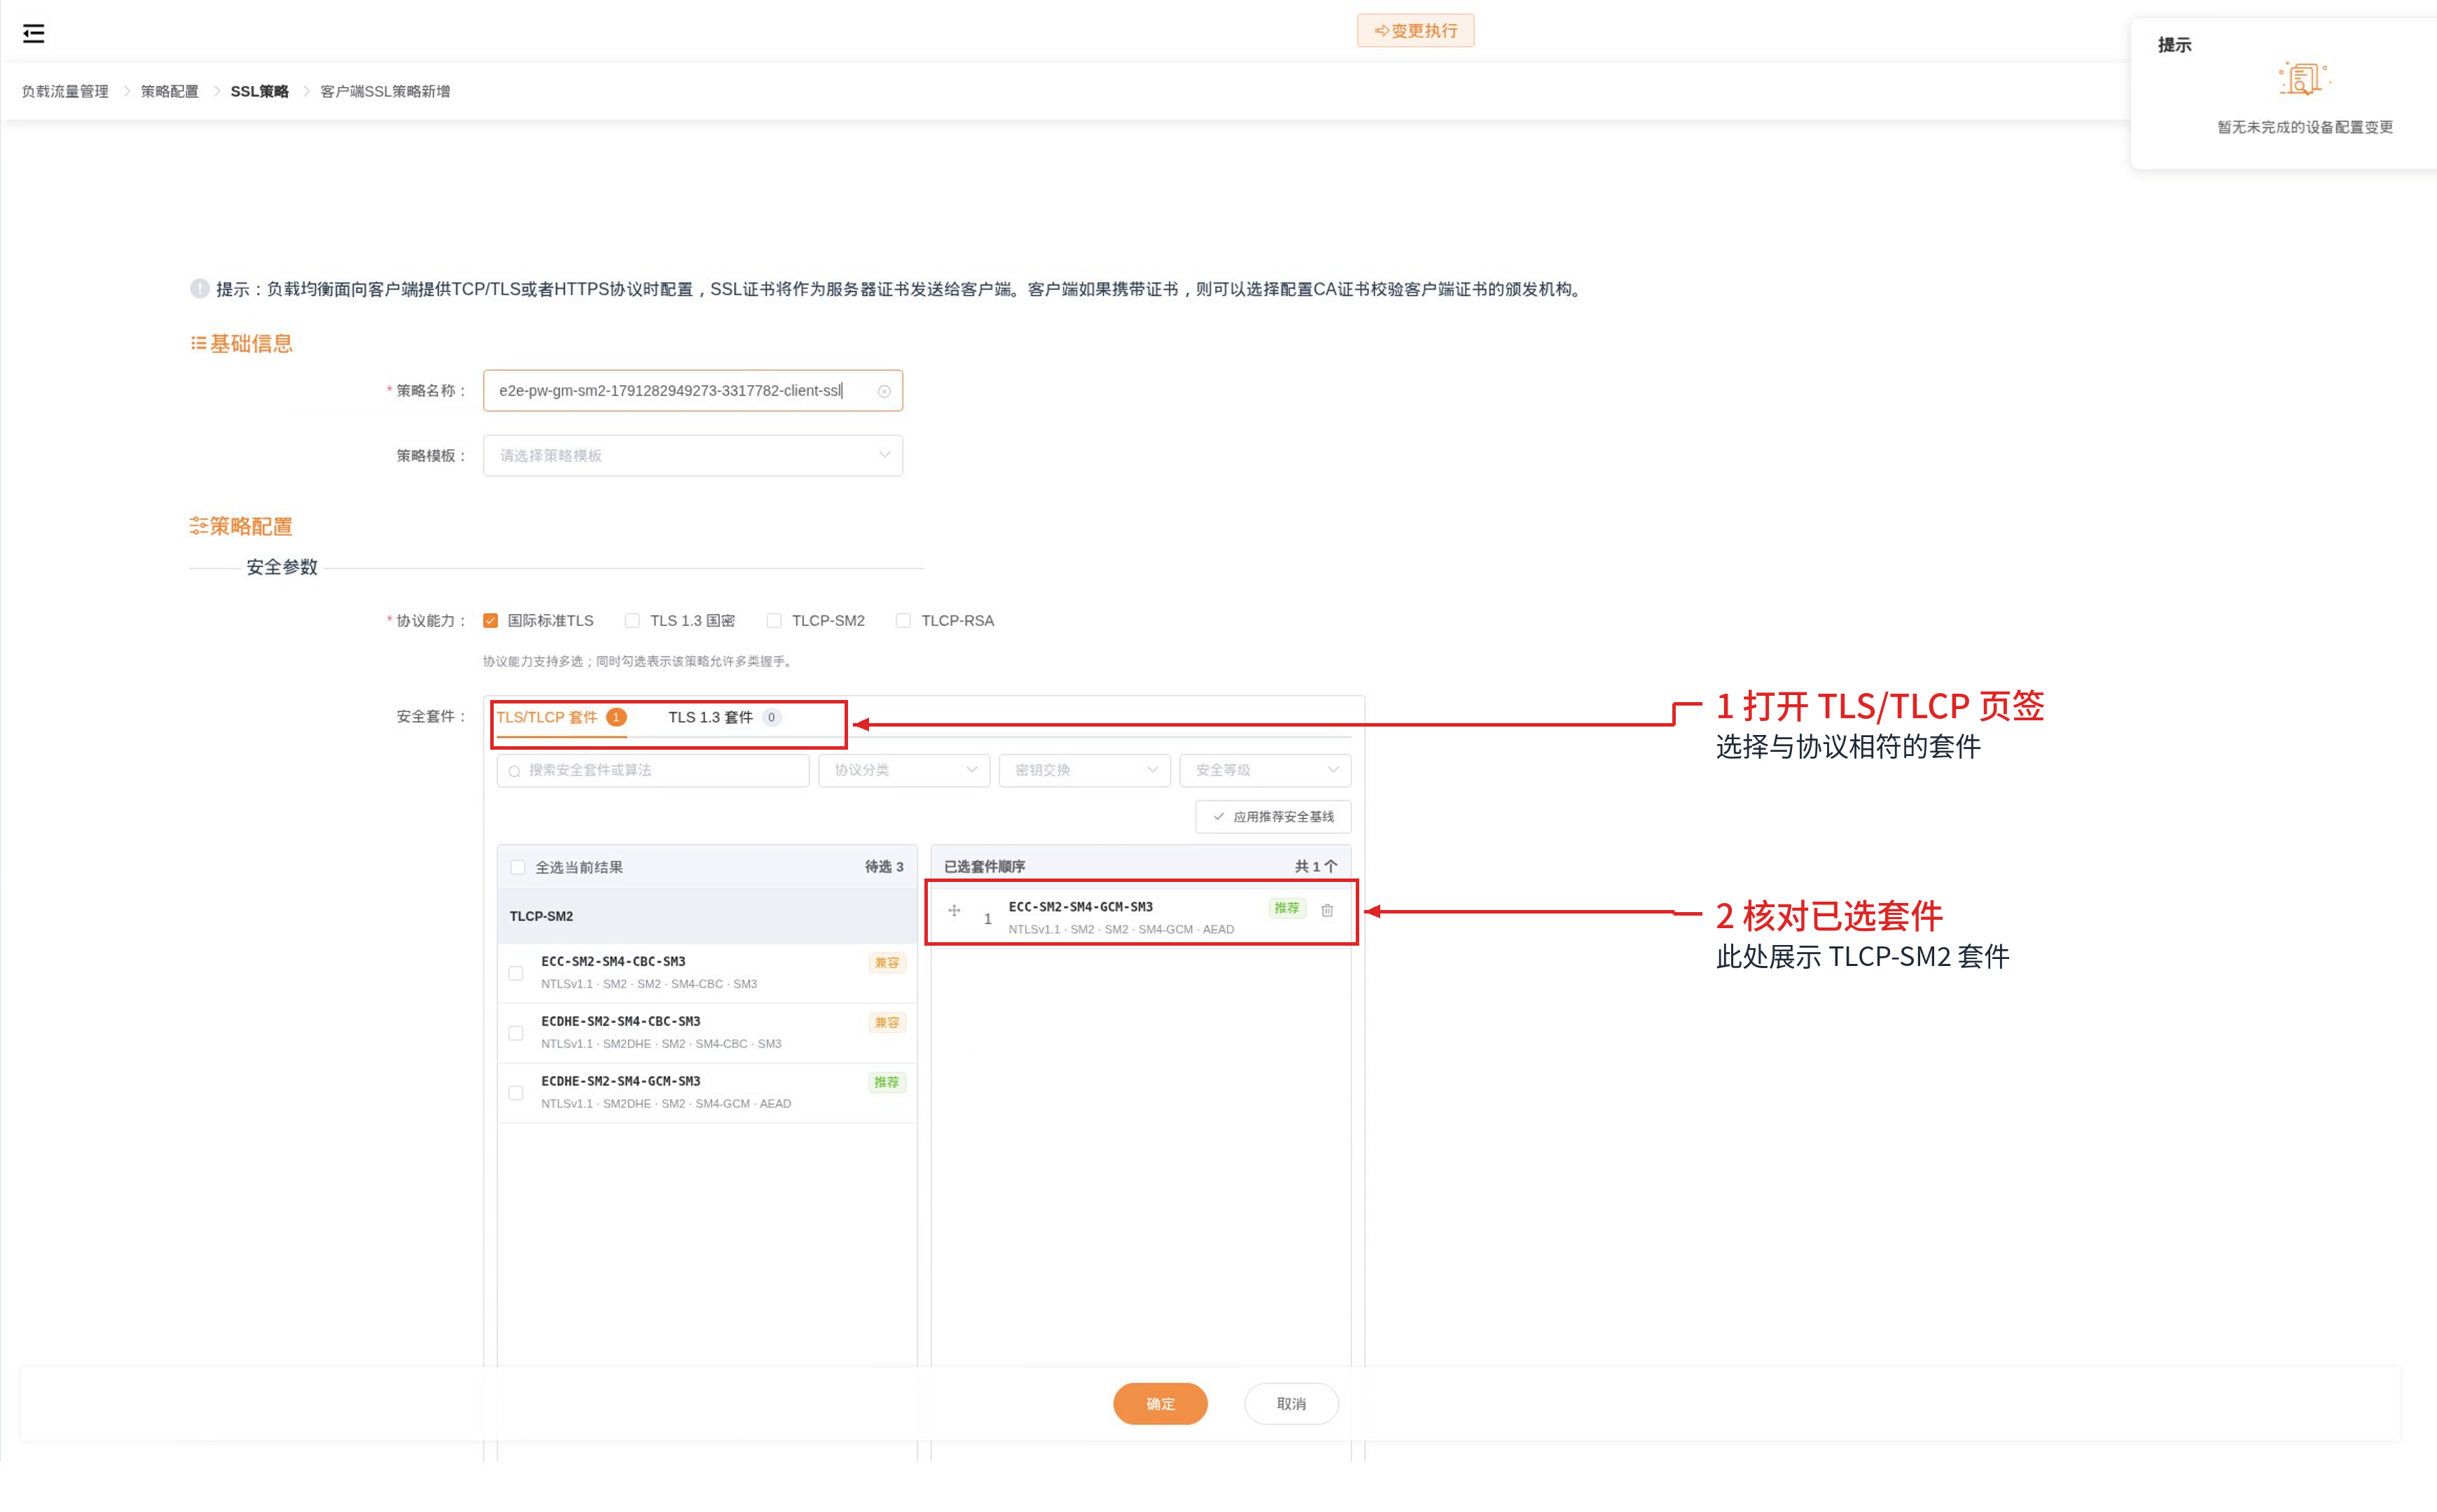
Task: Open 负载流量管理 breadcrumb
Action: tap(65, 91)
